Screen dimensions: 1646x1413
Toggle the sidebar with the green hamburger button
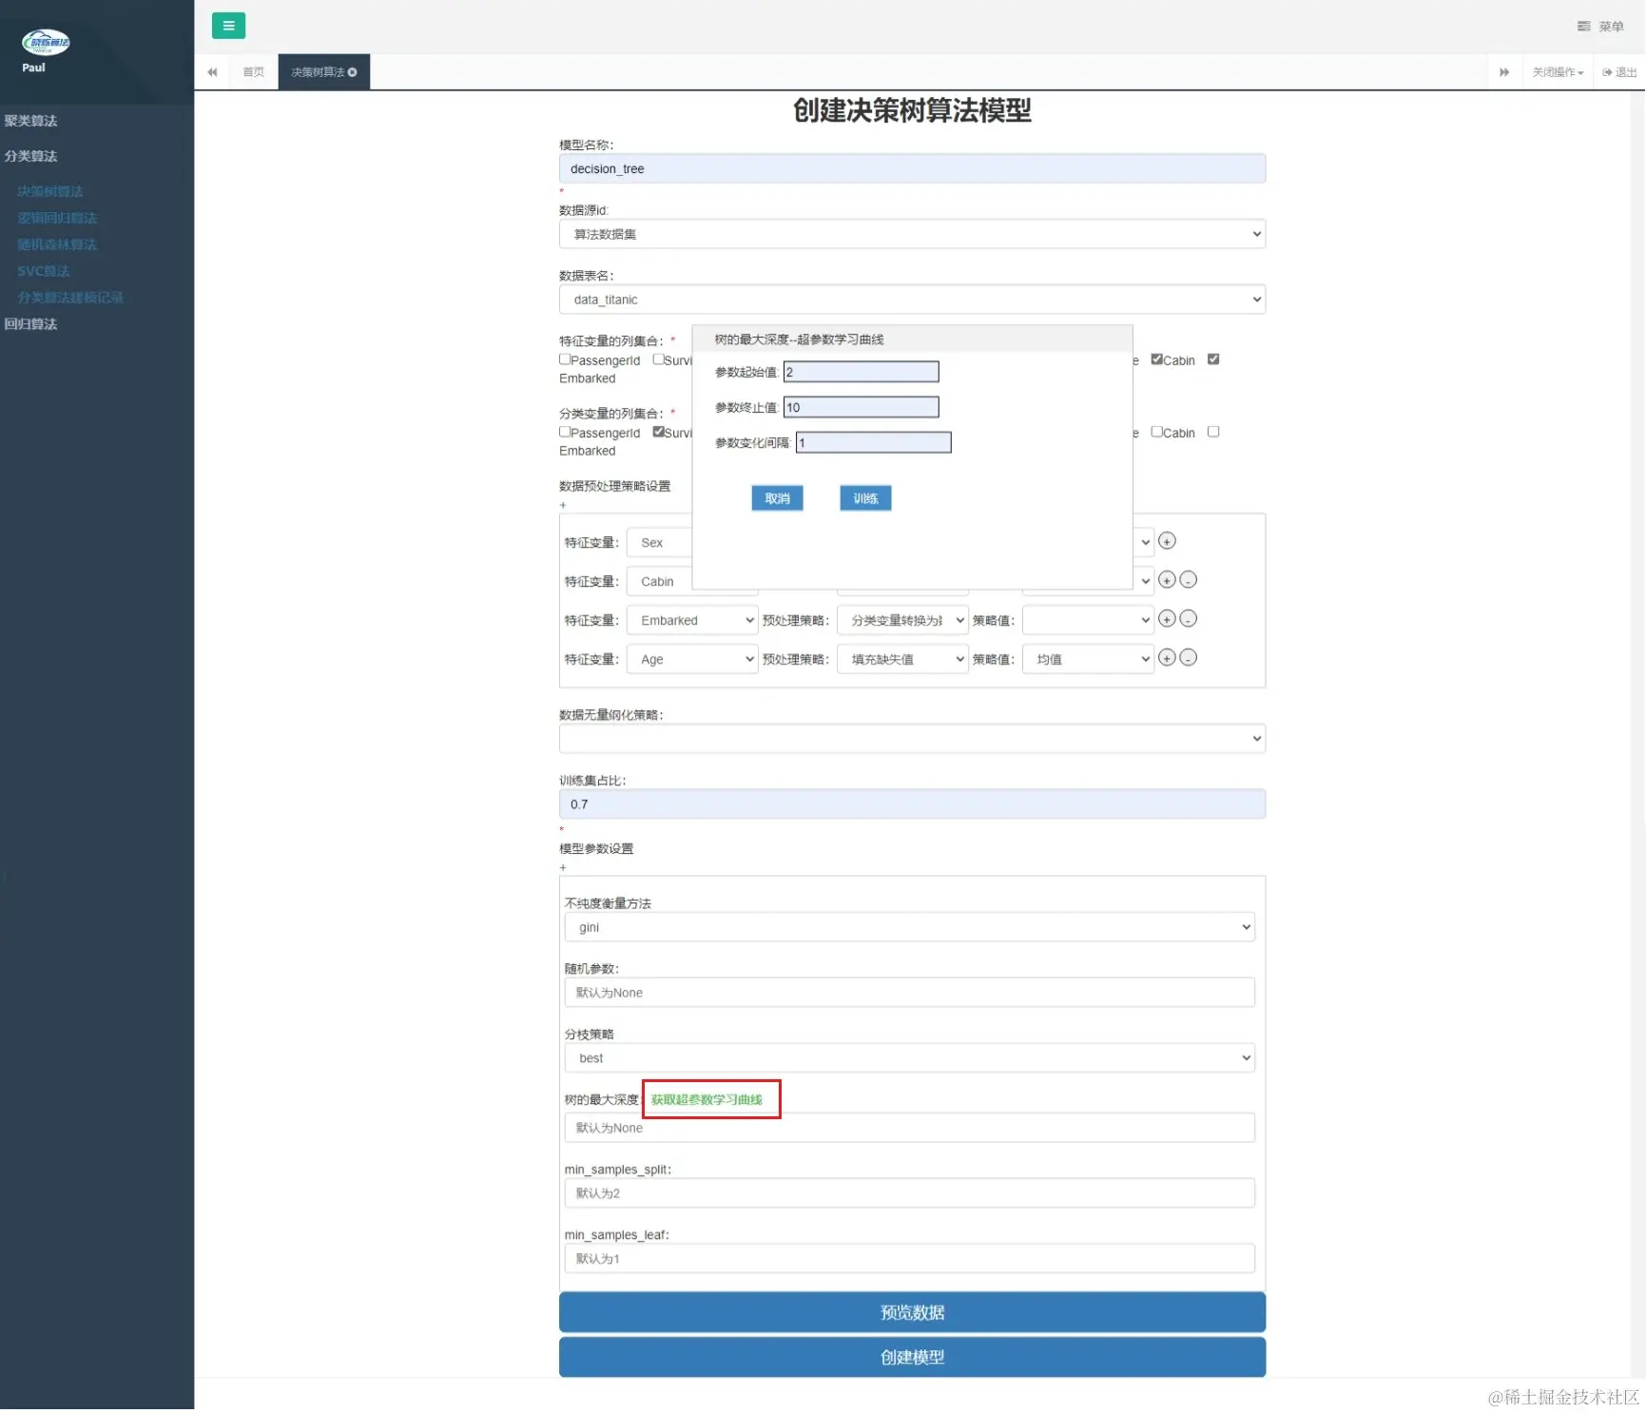(x=228, y=26)
